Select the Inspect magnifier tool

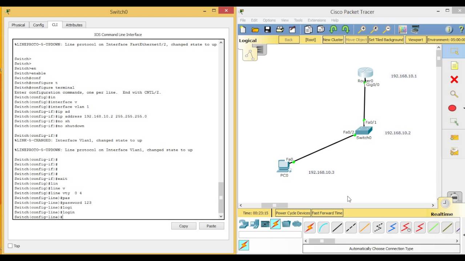454,94
